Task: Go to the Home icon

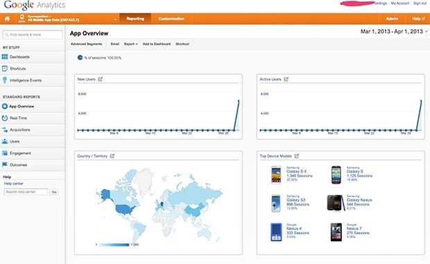Action: coord(7,19)
